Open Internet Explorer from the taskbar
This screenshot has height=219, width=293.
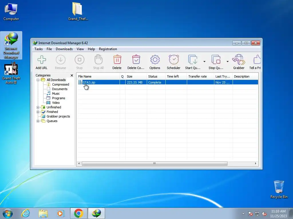tap(25, 213)
